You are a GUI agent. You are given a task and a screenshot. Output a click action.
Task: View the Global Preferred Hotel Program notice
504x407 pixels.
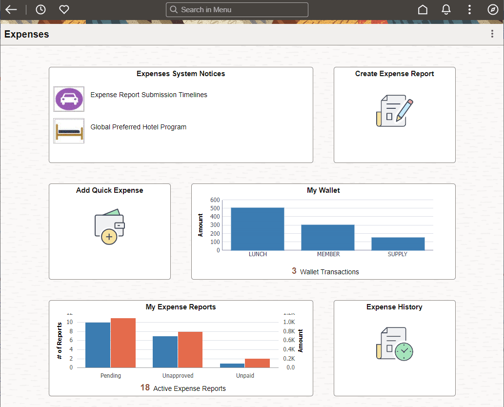point(137,127)
